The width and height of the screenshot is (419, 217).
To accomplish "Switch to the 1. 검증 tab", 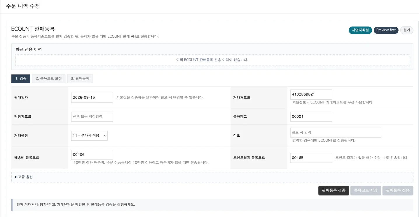I will 21,78.
